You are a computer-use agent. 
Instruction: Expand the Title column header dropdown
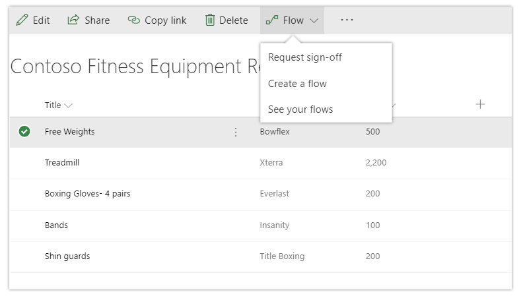coord(69,105)
